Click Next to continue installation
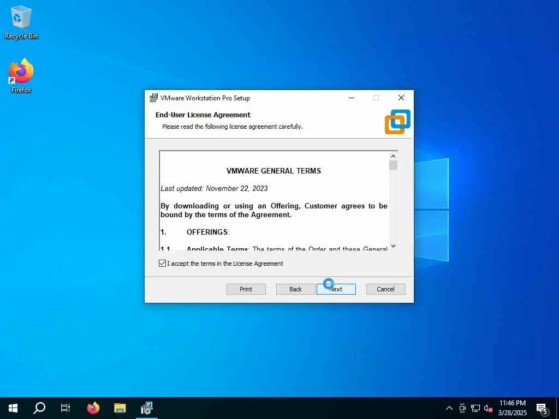 (336, 289)
